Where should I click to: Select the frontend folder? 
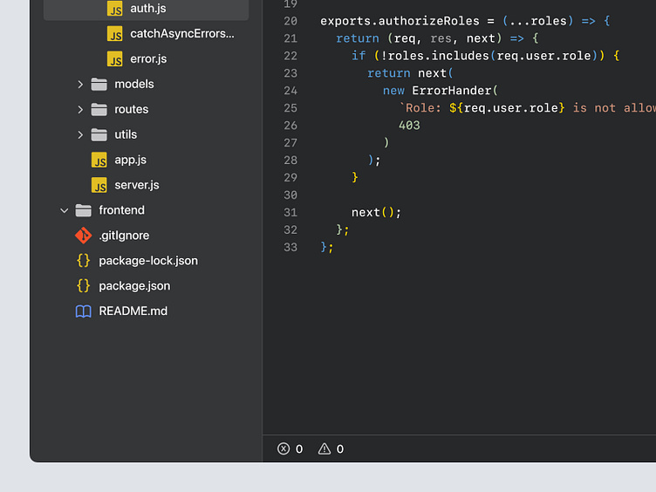(121, 210)
